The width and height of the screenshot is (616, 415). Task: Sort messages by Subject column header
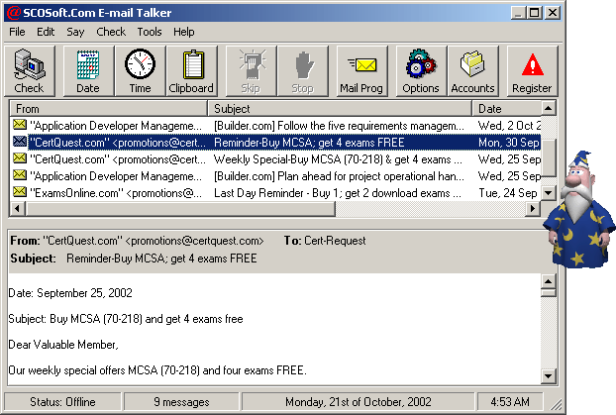(340, 109)
